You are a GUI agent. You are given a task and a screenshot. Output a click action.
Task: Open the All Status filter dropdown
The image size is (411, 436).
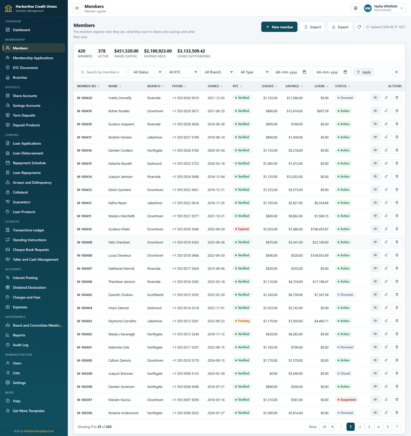coord(146,72)
